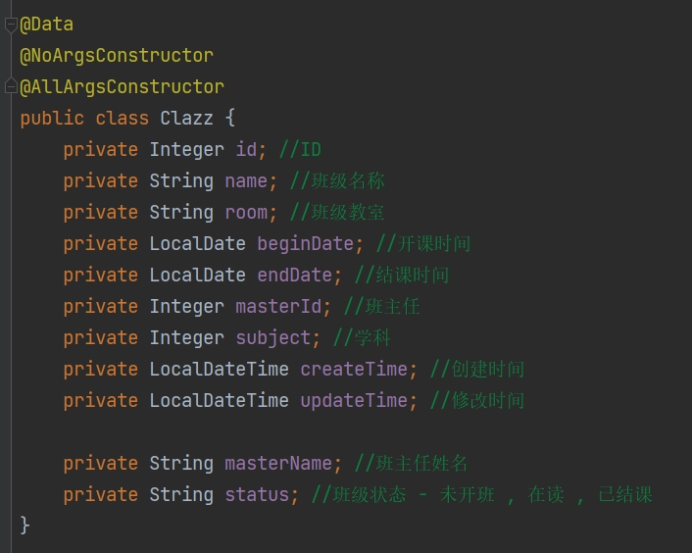Place cursor on masterId field

[277, 307]
